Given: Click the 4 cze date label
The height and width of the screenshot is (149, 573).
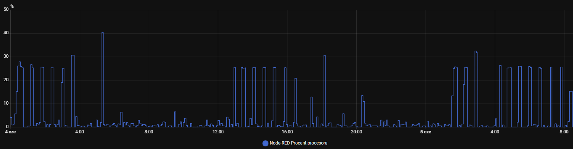Looking at the screenshot, I should pos(10,132).
